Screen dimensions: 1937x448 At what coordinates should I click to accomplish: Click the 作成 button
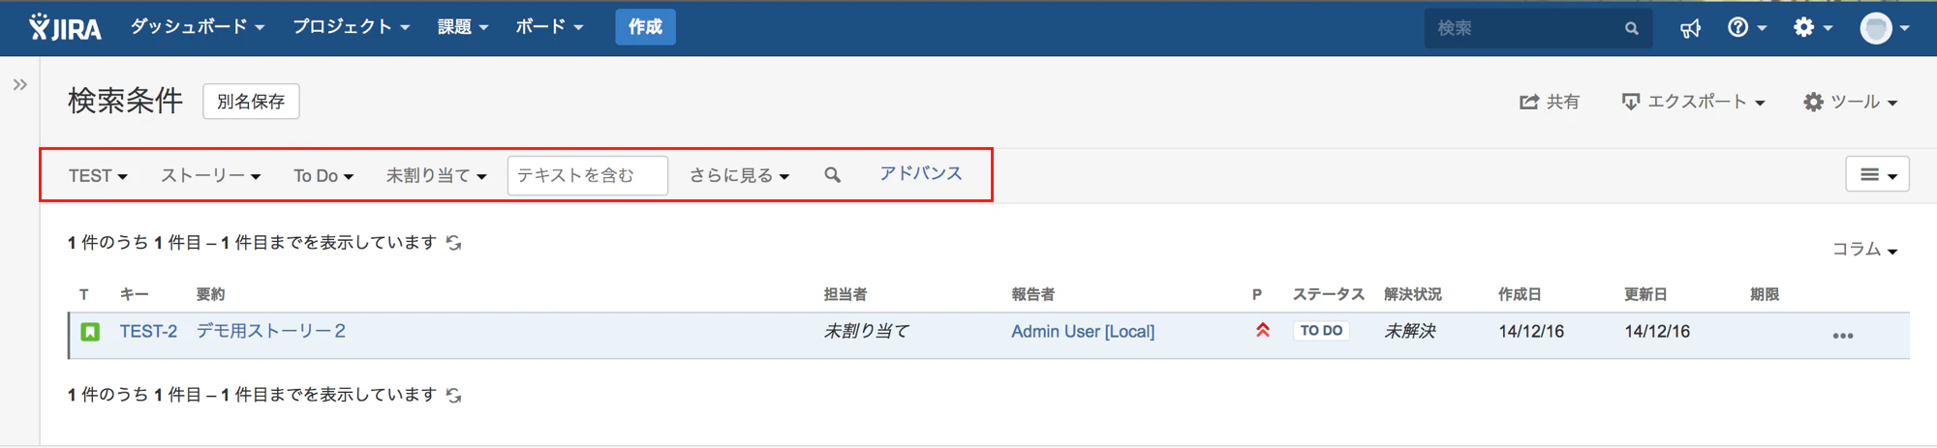[645, 27]
